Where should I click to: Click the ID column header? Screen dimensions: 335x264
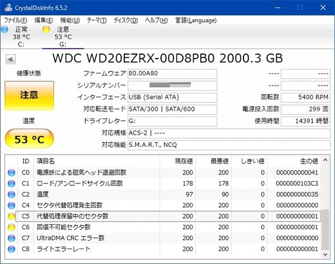click(x=26, y=161)
